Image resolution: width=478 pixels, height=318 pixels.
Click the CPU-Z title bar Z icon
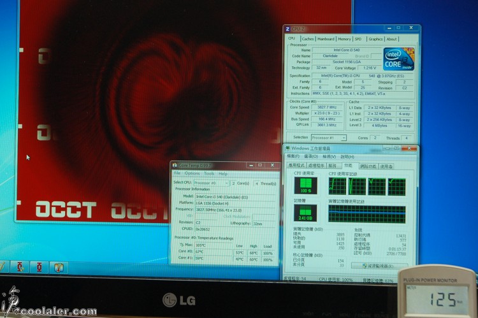click(x=287, y=29)
